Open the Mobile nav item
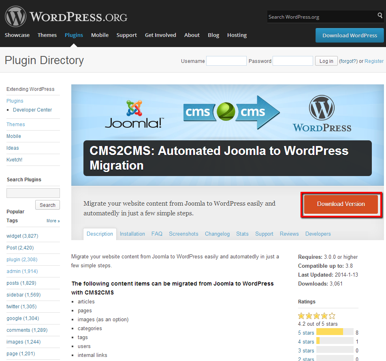Image resolution: width=386 pixels, height=361 pixels. 100,35
